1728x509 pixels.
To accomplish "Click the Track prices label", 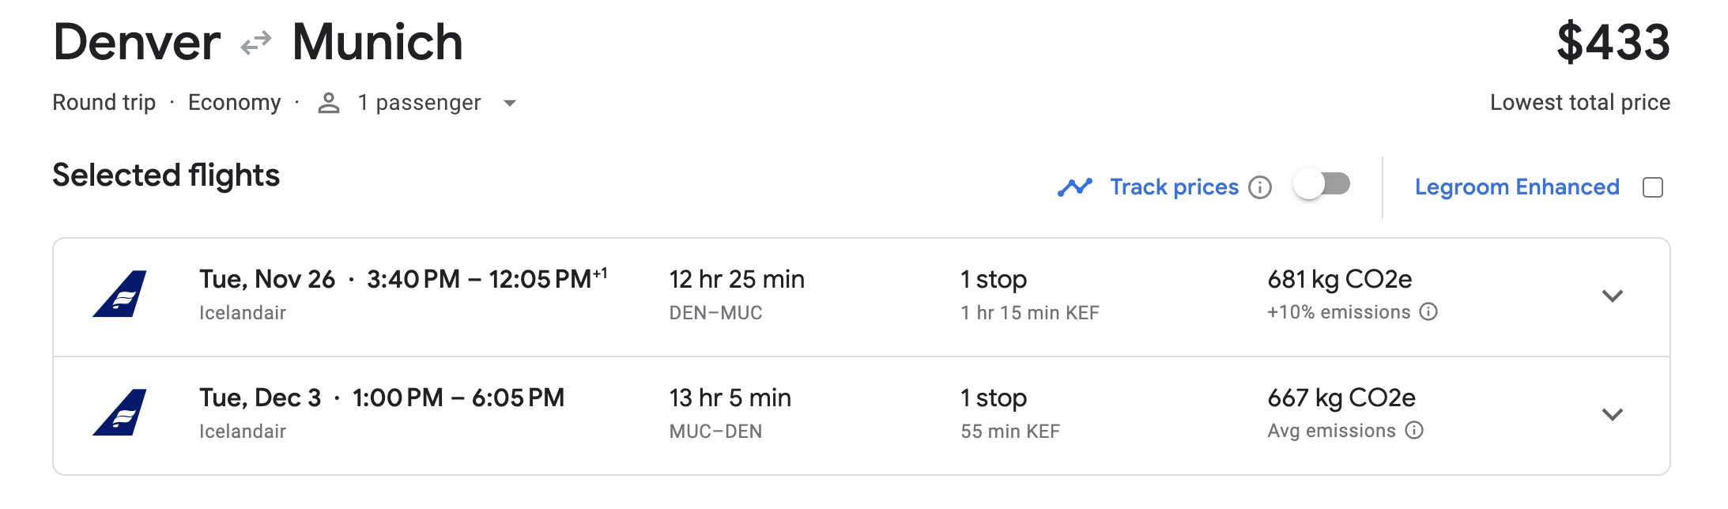I will (1175, 187).
